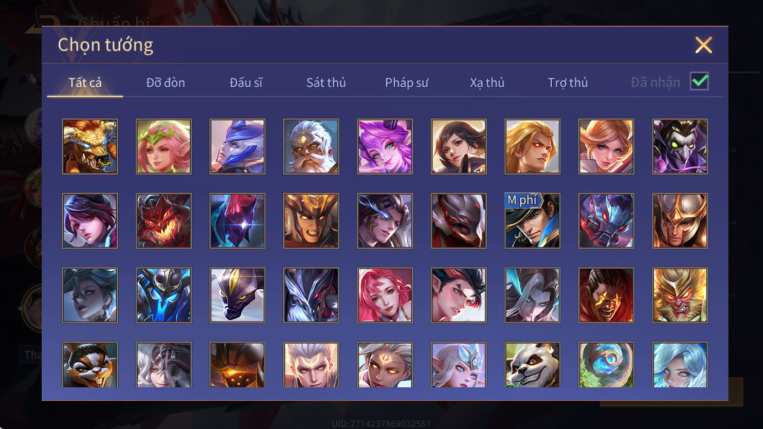Close the Chọn tướng dialog
Viewport: 763px width, 429px height.
tap(703, 45)
